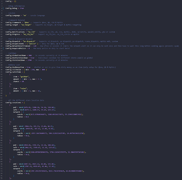Click 'All the different store location data' comment
This screenshot has height=180, width=182.
[26, 100]
